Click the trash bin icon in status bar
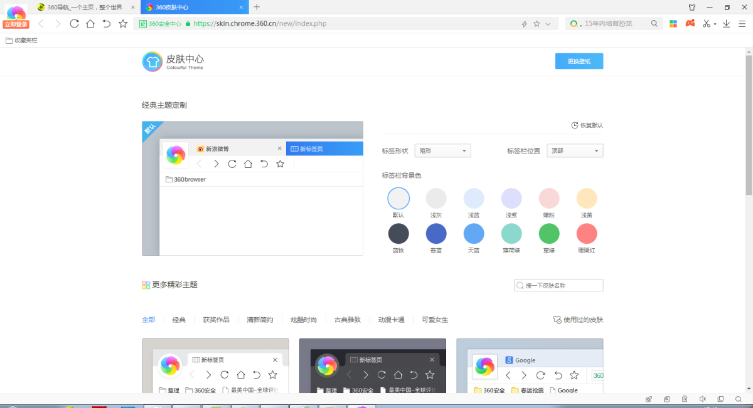The height and width of the screenshot is (408, 753). pyautogui.click(x=685, y=399)
